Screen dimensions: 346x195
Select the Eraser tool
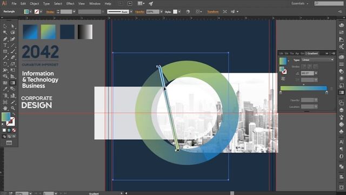point(12,58)
